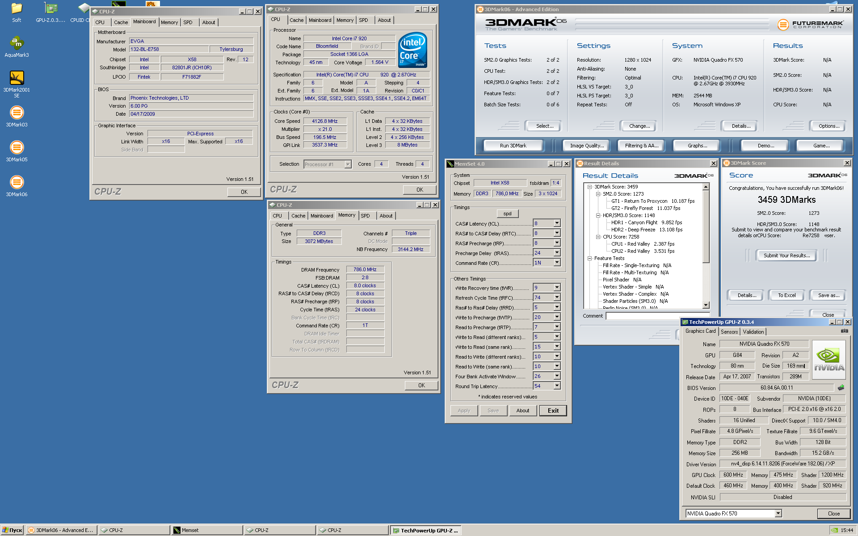This screenshot has height=536, width=858.
Task: Click Exit button in MemSet
Action: pyautogui.click(x=553, y=410)
